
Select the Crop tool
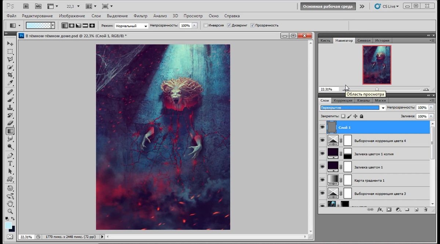tap(10, 75)
